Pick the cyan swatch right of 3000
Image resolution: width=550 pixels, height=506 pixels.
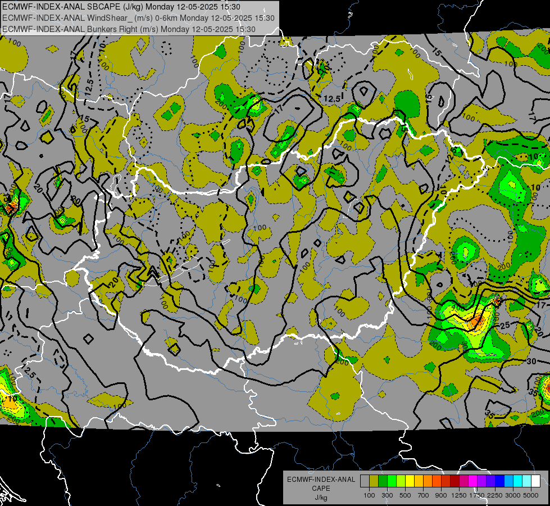(x=517, y=481)
